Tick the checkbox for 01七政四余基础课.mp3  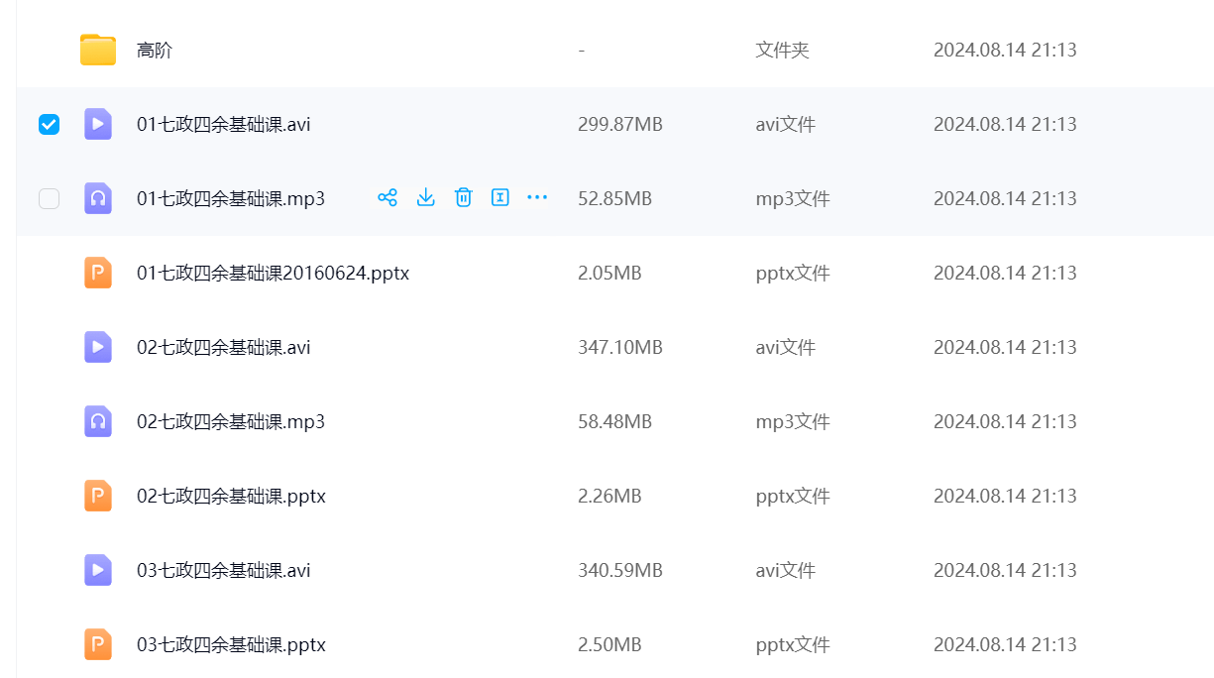[x=49, y=198]
